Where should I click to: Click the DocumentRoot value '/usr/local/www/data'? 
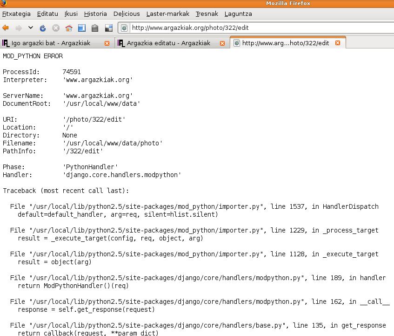tap(101, 104)
